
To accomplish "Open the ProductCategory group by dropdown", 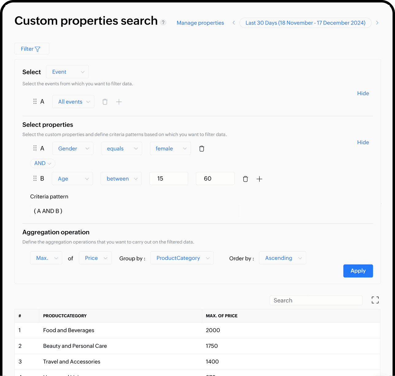I will pyautogui.click(x=182, y=258).
